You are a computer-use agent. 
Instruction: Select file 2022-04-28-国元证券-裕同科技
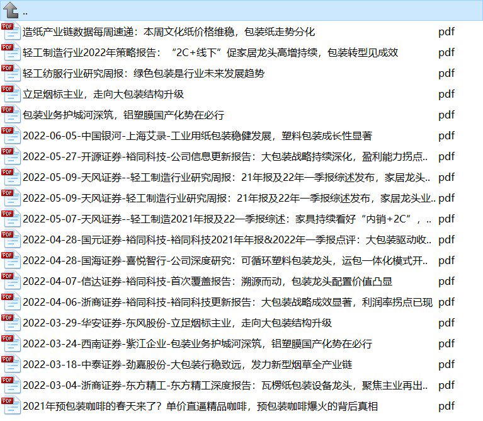tap(227, 239)
